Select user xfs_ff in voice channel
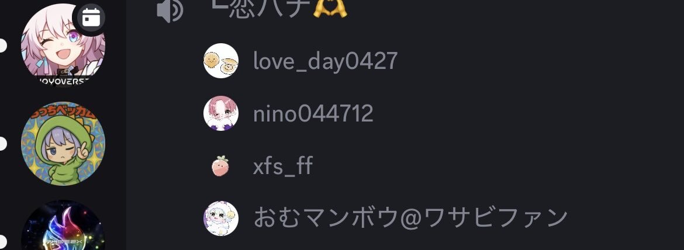 click(283, 166)
